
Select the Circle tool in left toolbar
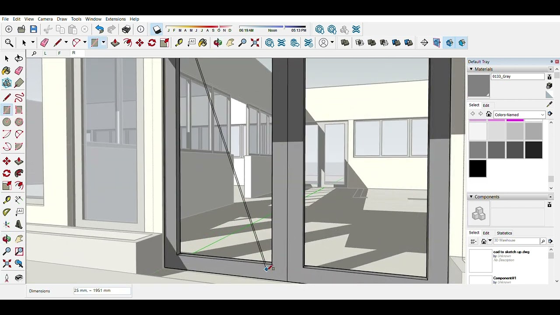click(7, 122)
